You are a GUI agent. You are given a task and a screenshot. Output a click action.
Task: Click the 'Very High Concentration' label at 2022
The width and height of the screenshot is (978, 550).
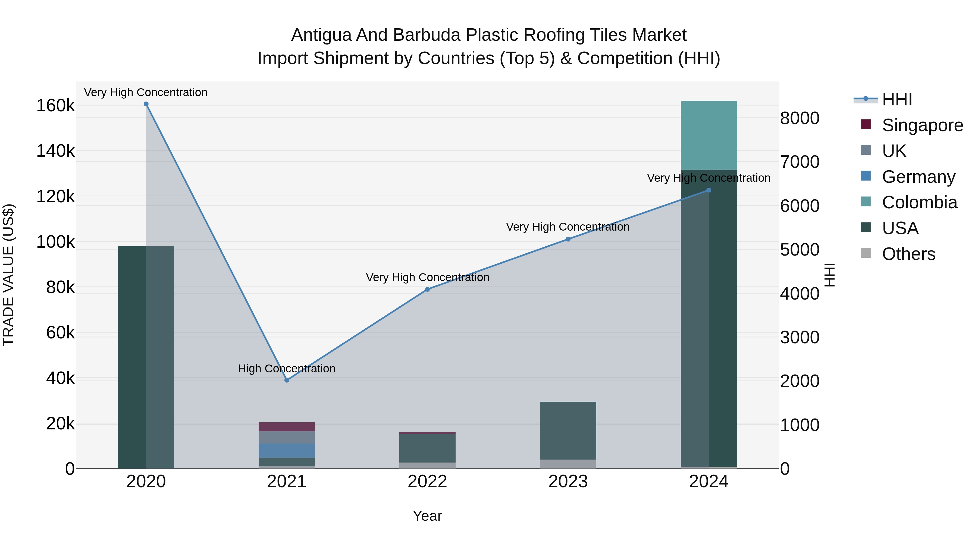point(428,278)
